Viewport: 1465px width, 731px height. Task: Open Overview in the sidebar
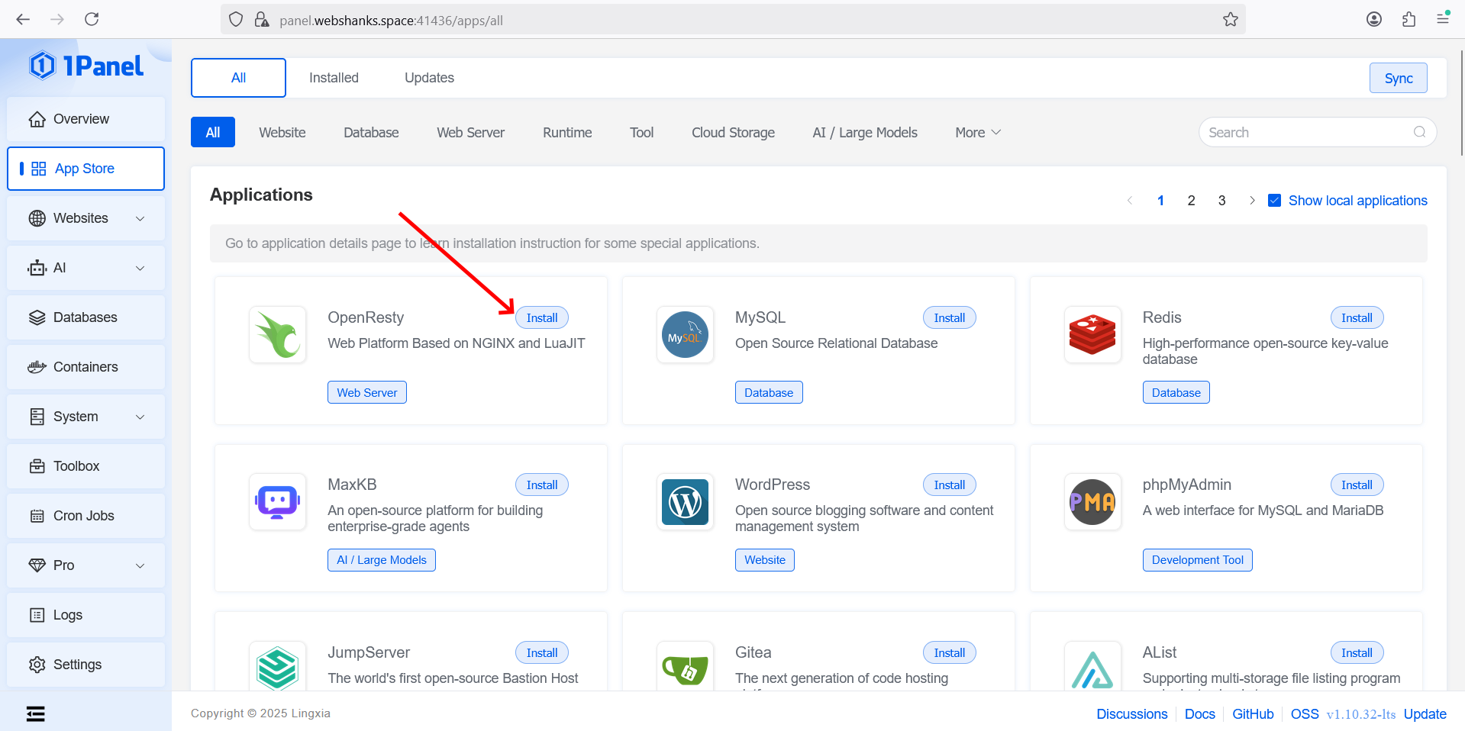86,119
